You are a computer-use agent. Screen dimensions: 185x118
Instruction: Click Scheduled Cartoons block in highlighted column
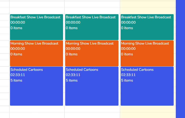pos(147,86)
